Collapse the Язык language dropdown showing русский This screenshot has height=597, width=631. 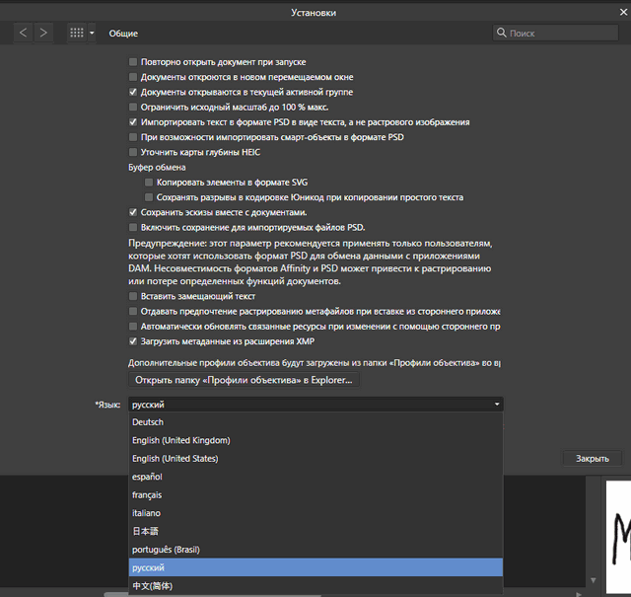pyautogui.click(x=498, y=405)
